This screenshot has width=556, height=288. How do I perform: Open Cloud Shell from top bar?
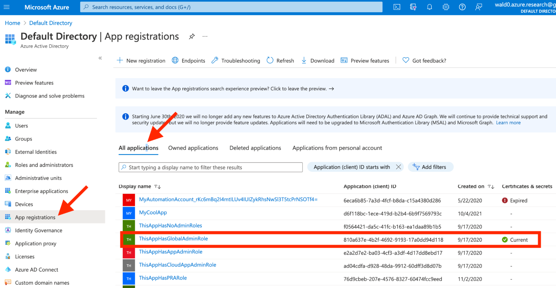click(397, 7)
